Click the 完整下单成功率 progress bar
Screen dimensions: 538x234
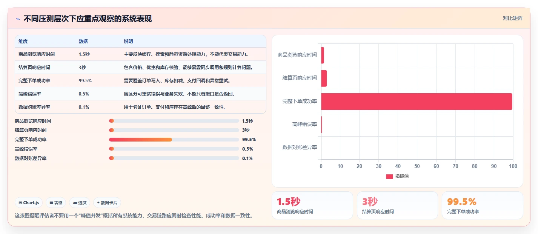pos(174,140)
